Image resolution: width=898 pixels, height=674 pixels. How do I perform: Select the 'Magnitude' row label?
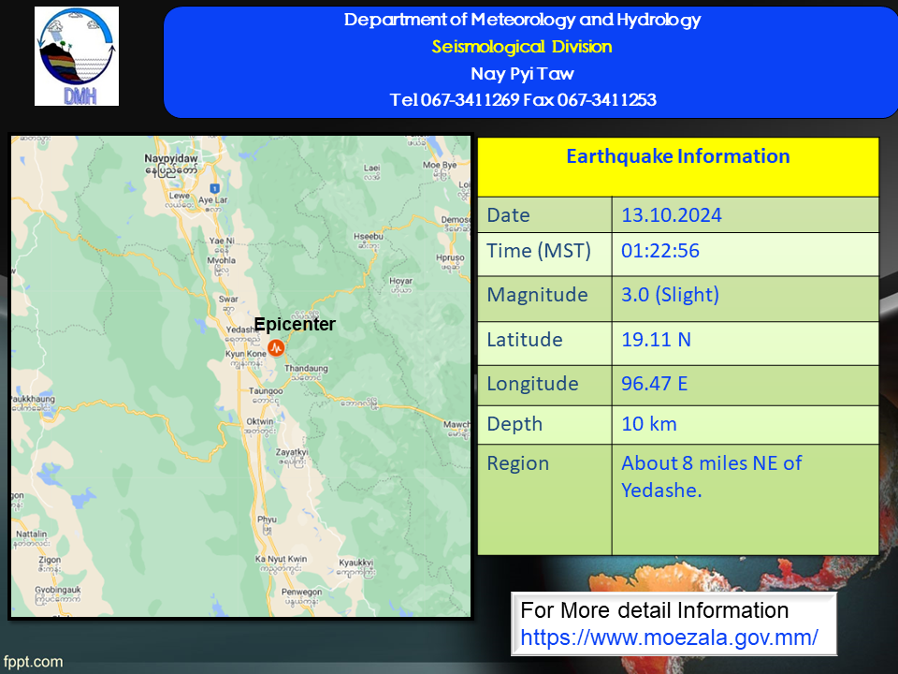[x=537, y=295]
